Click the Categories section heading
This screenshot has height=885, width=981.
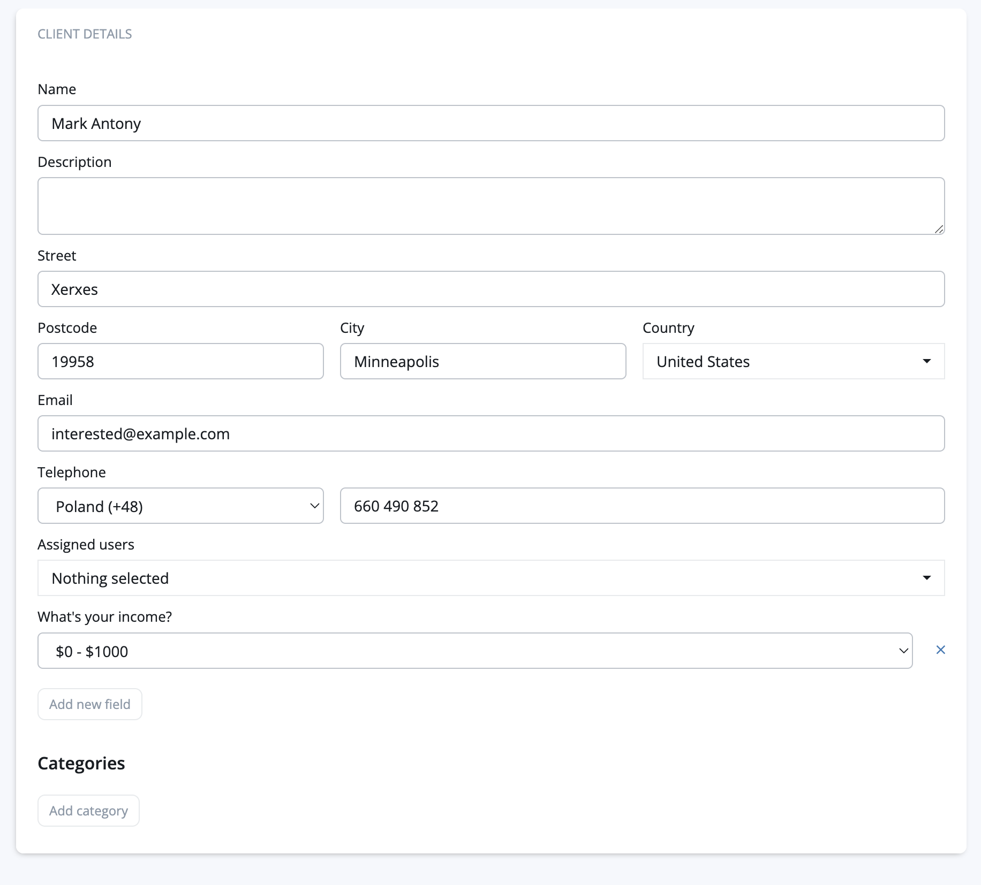[81, 764]
